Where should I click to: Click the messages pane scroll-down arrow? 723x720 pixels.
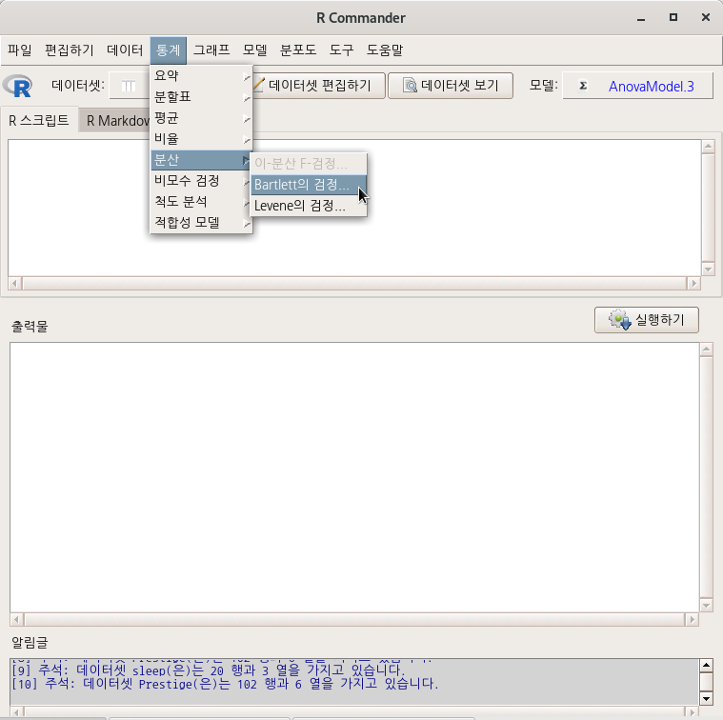(x=706, y=698)
